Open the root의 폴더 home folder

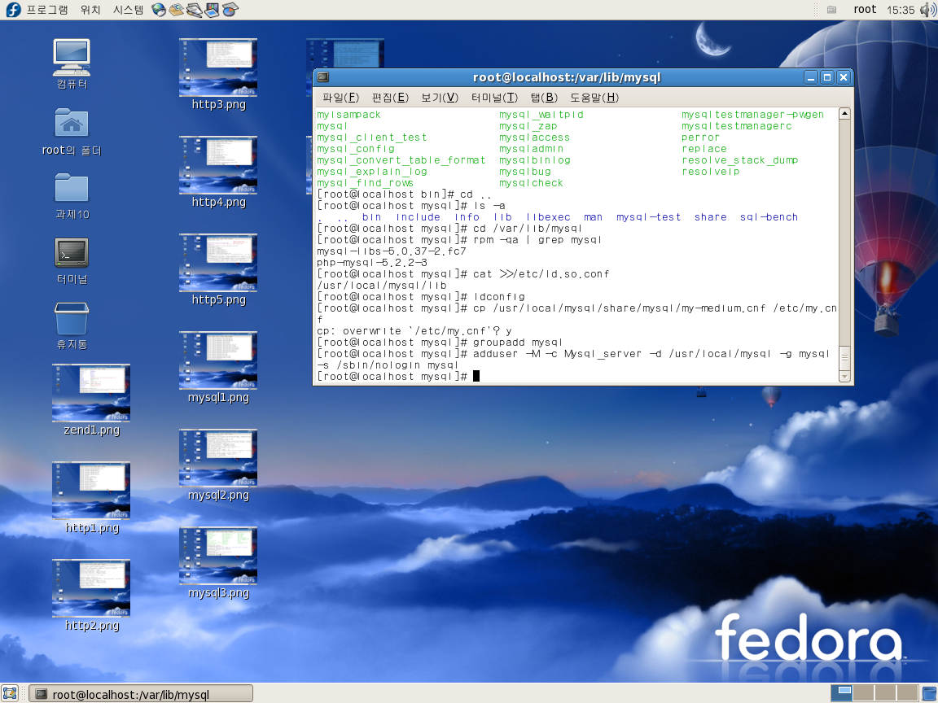click(x=72, y=124)
